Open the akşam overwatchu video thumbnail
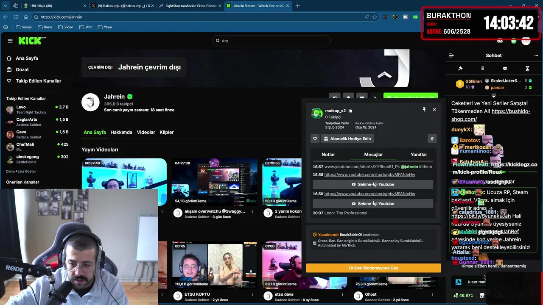Image resolution: width=543 pixels, height=305 pixels. pyautogui.click(x=215, y=182)
